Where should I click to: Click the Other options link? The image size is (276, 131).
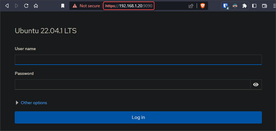pos(34,103)
